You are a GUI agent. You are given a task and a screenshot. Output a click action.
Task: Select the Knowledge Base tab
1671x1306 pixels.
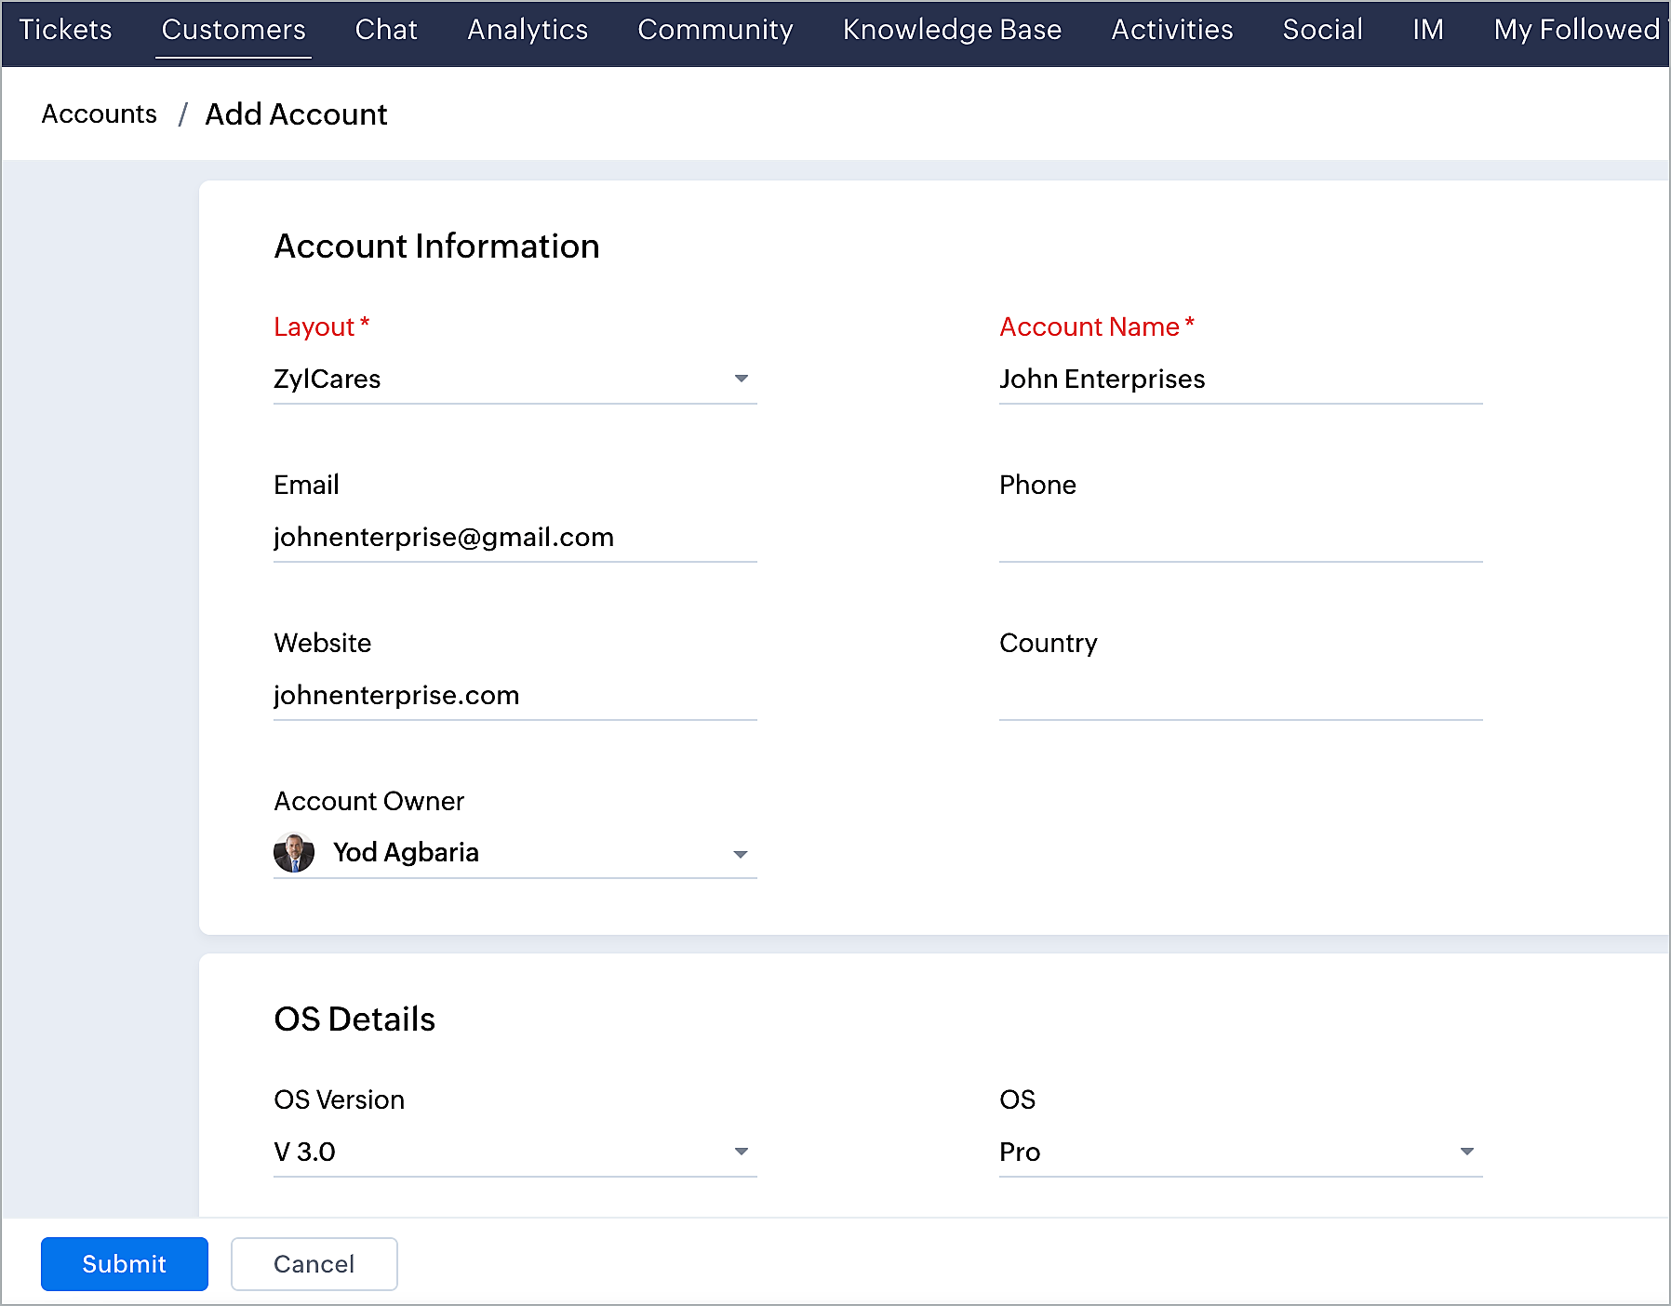coord(952,30)
